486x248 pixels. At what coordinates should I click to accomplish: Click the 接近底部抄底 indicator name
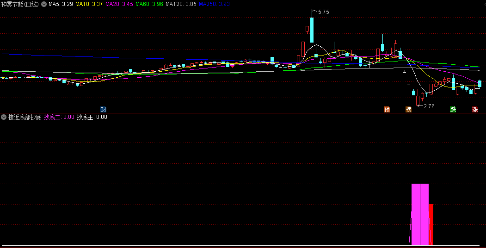click(x=25, y=117)
